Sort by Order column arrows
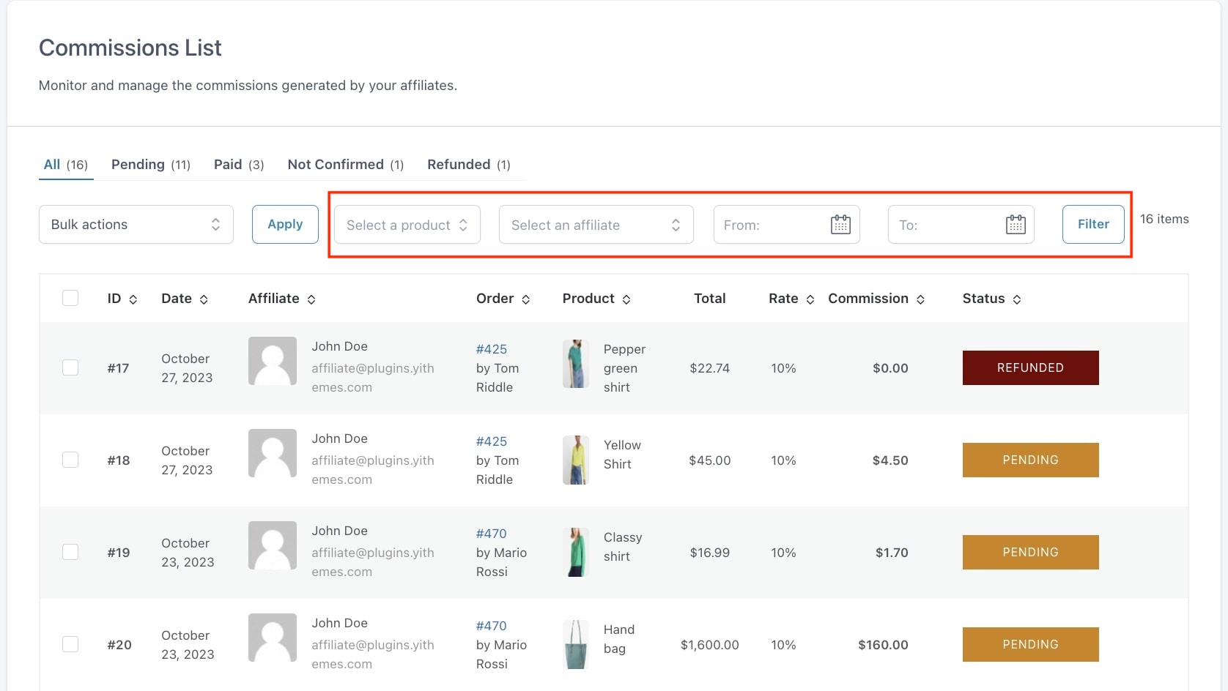This screenshot has height=691, width=1228. coord(526,299)
